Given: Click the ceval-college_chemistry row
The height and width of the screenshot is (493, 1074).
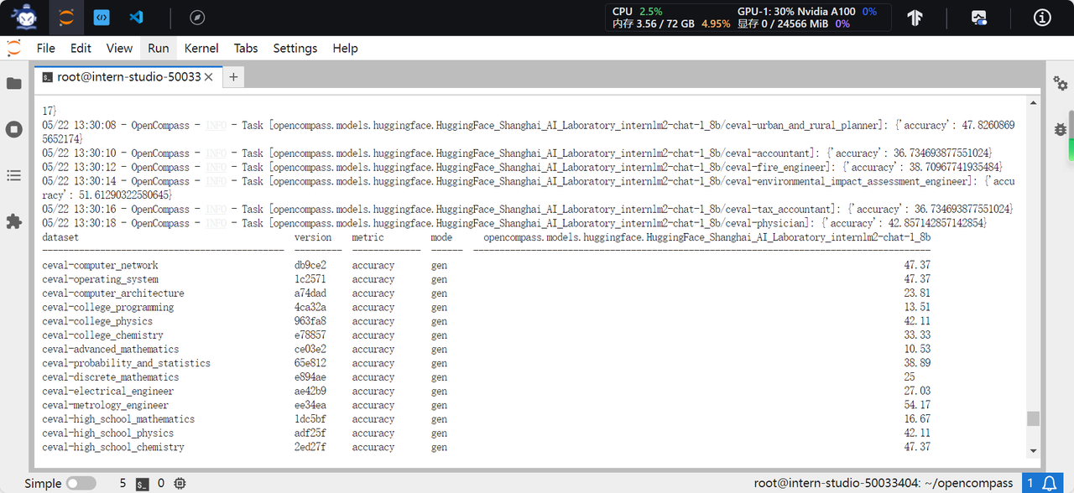Looking at the screenshot, I should 486,335.
